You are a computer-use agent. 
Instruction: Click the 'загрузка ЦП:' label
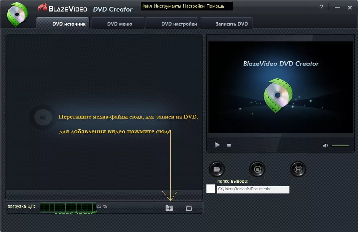click(21, 206)
